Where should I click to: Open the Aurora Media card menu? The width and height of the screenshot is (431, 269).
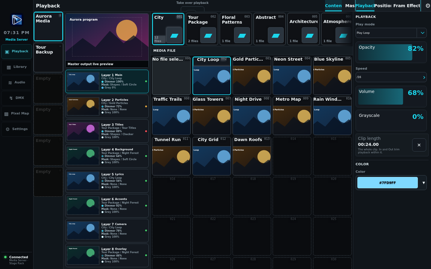(60, 15)
